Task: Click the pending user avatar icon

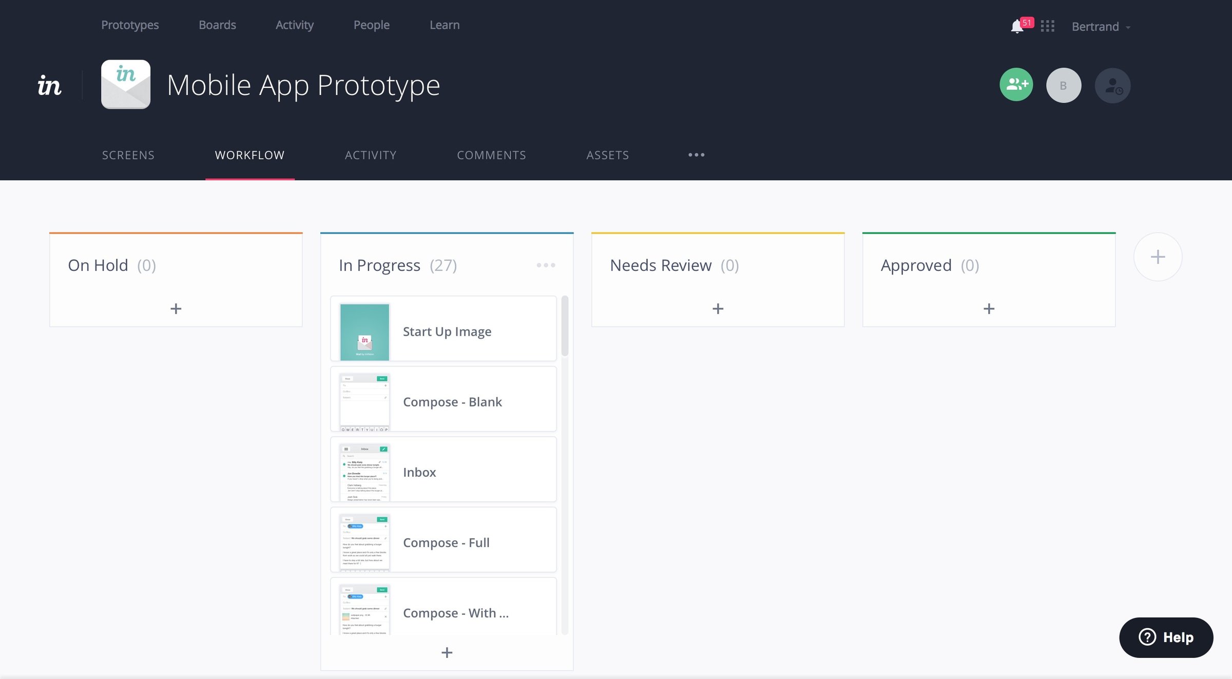Action: click(1112, 85)
